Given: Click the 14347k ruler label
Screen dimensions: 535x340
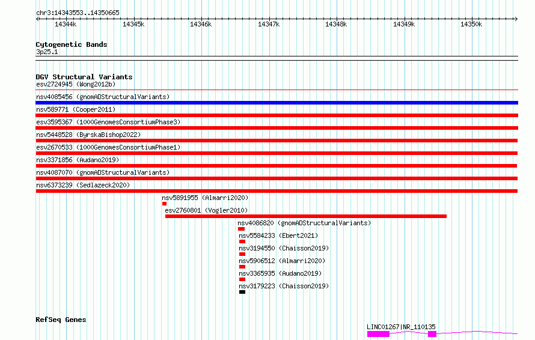Looking at the screenshot, I should [x=269, y=25].
